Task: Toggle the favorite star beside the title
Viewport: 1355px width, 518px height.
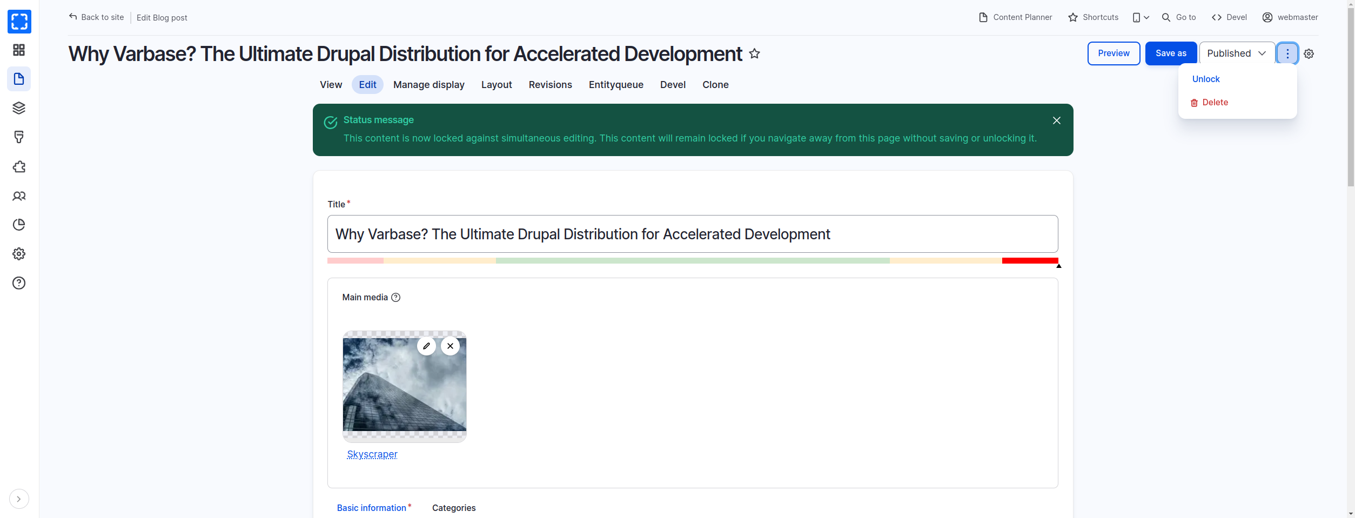Action: (x=754, y=54)
